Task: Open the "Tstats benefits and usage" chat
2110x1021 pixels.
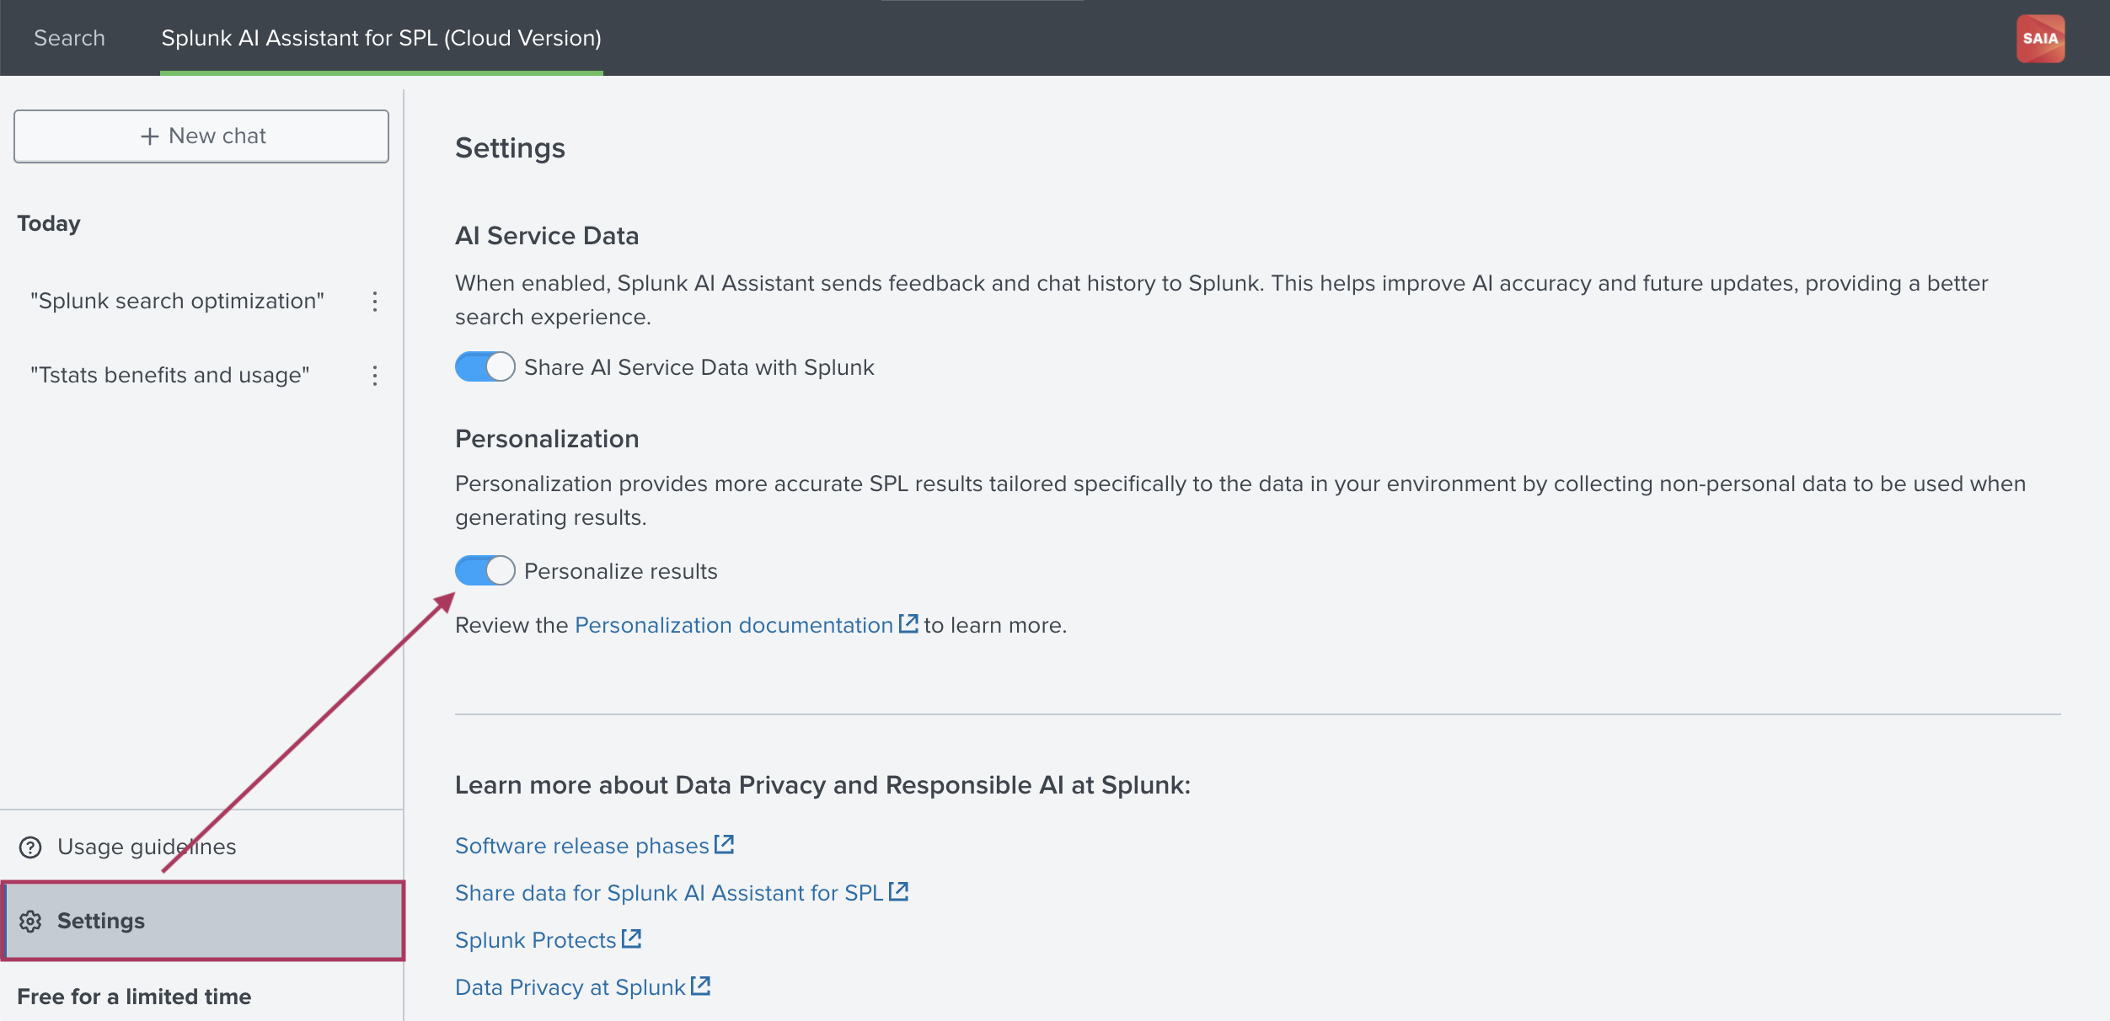Action: click(x=170, y=376)
